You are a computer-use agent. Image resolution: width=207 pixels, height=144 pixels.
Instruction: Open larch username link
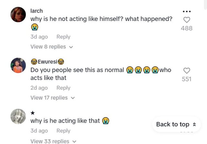(x=37, y=11)
